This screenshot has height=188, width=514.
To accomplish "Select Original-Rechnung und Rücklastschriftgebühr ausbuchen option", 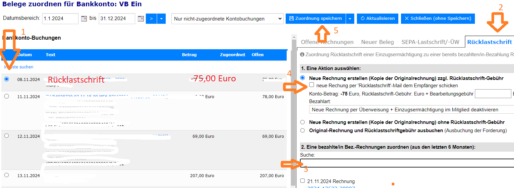I will 302,130.
